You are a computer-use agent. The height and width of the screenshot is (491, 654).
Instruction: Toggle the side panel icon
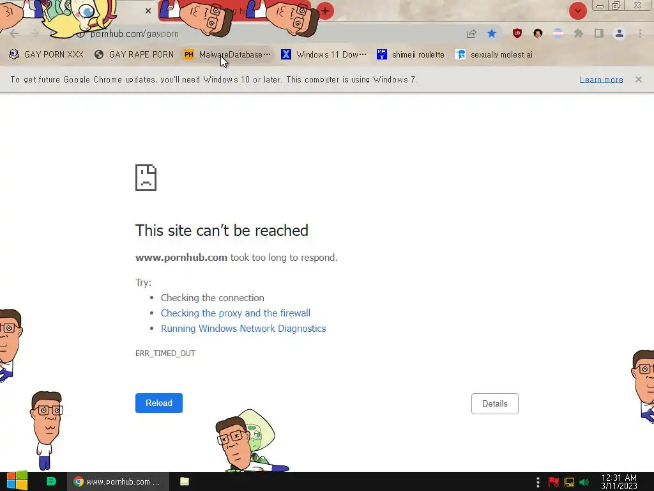[x=599, y=33]
